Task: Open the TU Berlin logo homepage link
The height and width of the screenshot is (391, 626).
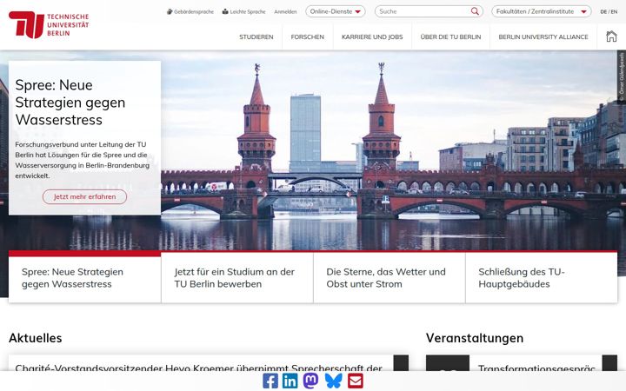Action: pyautogui.click(x=49, y=24)
